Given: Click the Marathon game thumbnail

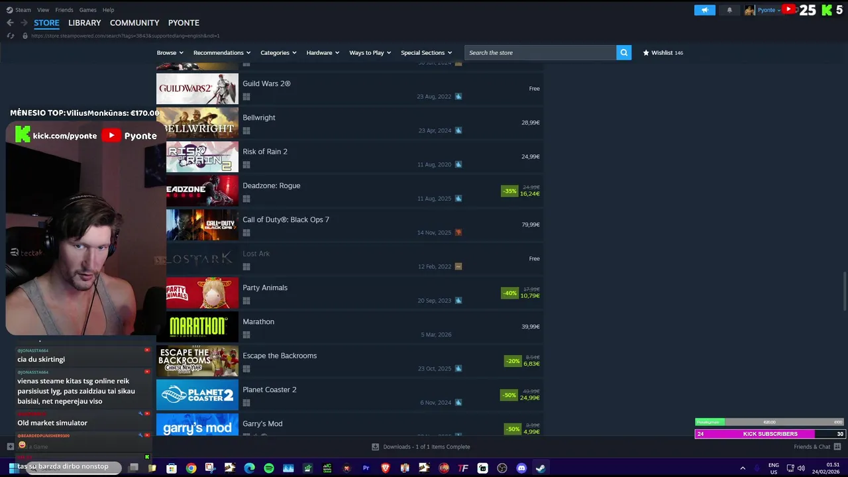Looking at the screenshot, I should (197, 327).
